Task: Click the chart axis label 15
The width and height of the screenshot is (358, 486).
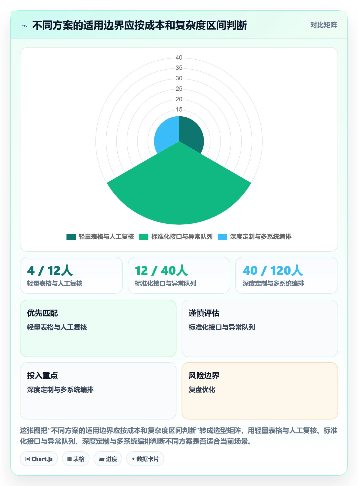Action: (x=179, y=109)
